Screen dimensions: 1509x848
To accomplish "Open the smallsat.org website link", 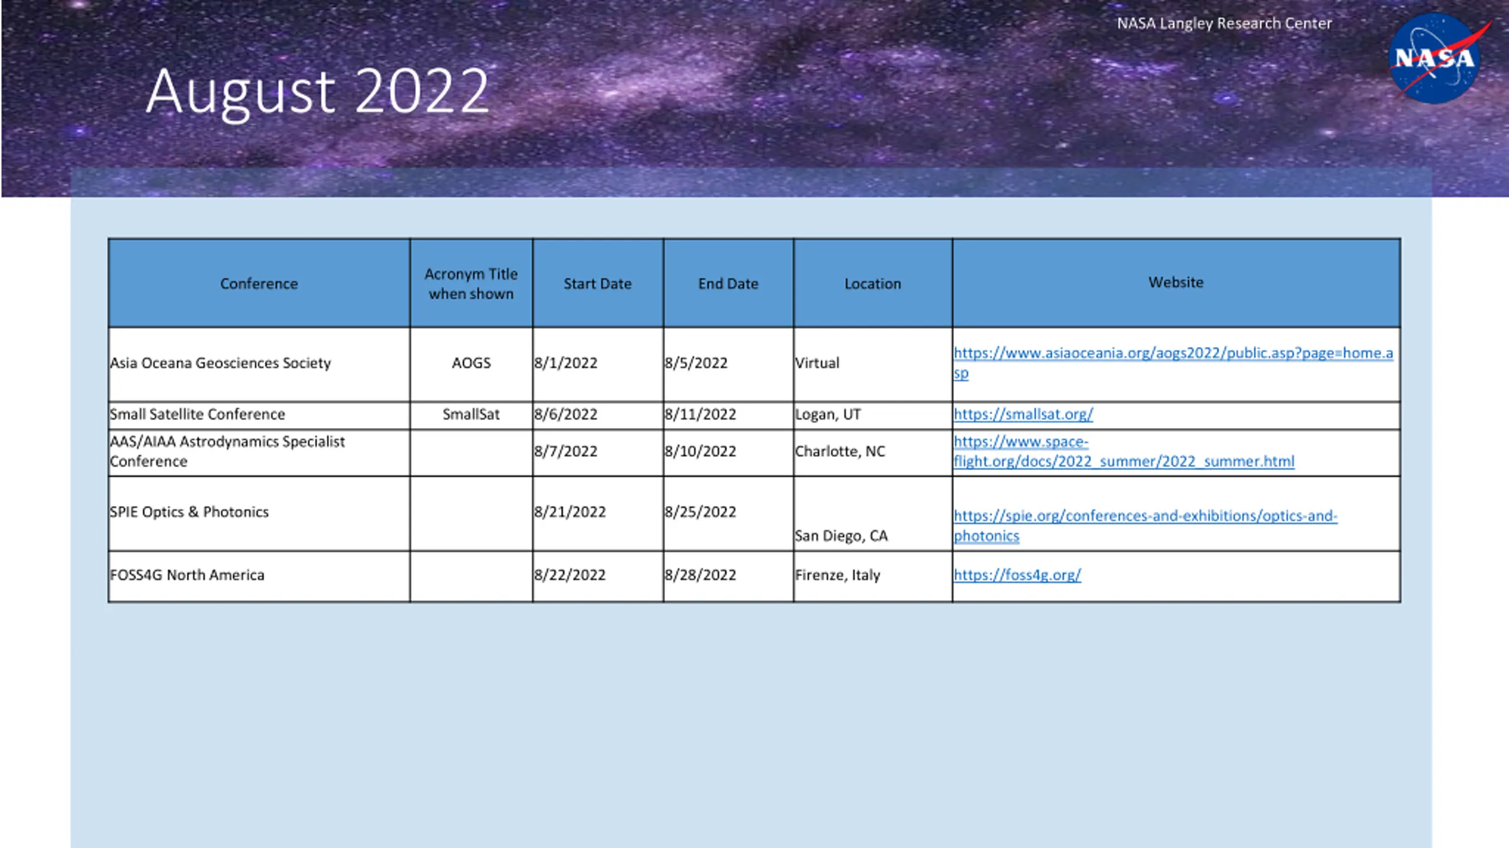I will (x=1023, y=414).
